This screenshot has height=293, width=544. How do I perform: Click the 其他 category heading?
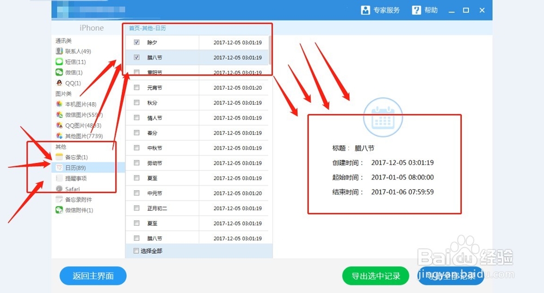tap(61, 147)
